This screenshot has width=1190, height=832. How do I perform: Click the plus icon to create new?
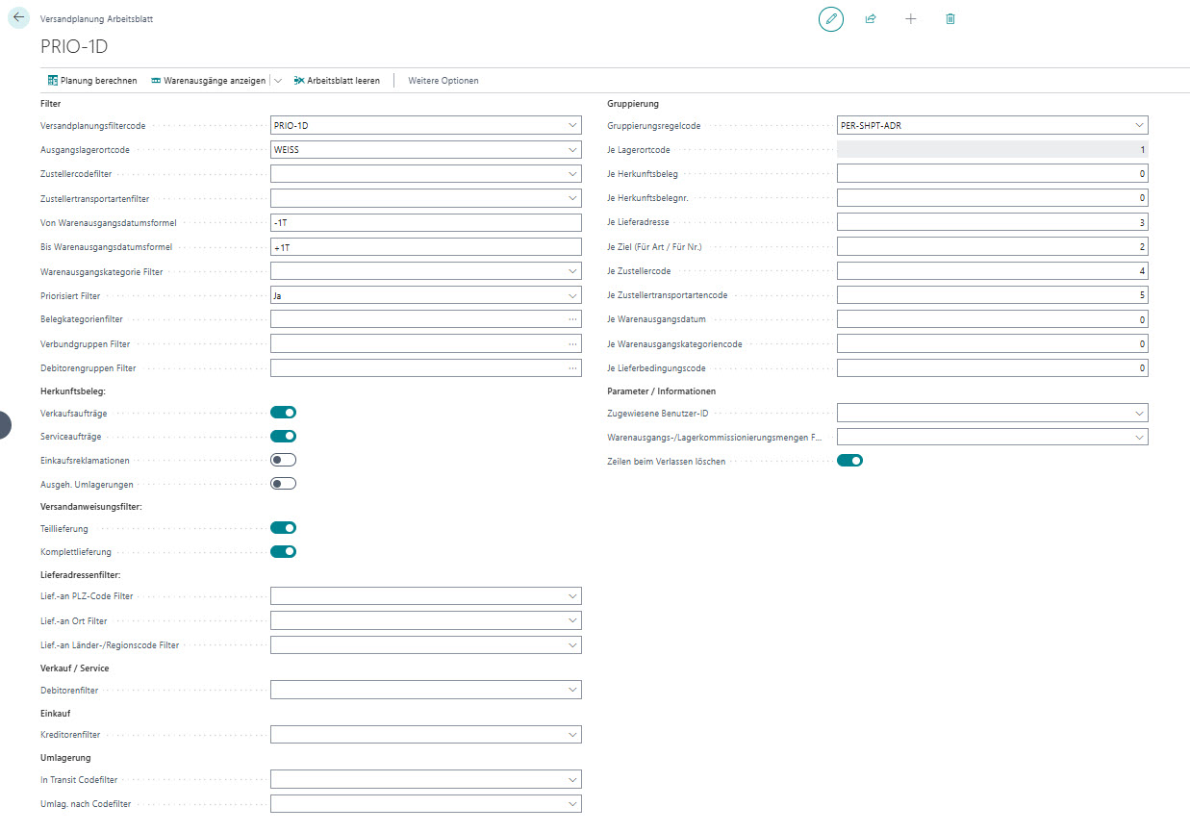[911, 18]
